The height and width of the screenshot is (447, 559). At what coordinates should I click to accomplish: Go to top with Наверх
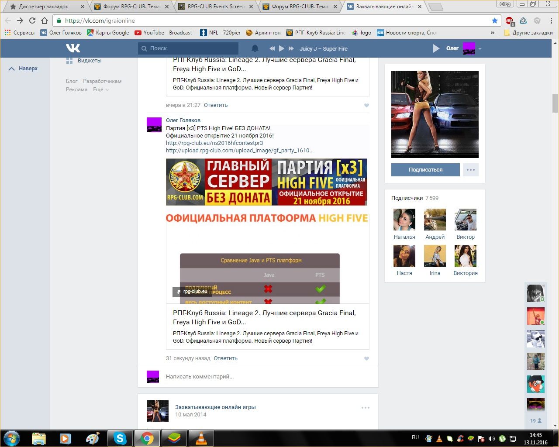[x=23, y=69]
